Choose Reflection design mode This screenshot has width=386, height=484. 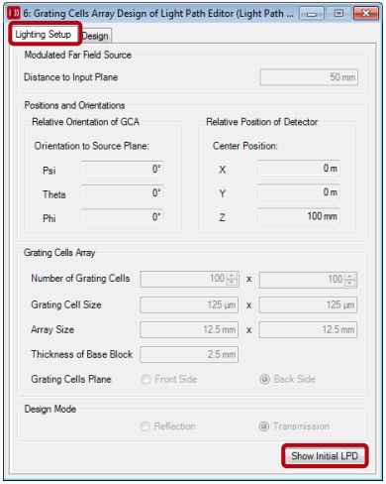145,426
